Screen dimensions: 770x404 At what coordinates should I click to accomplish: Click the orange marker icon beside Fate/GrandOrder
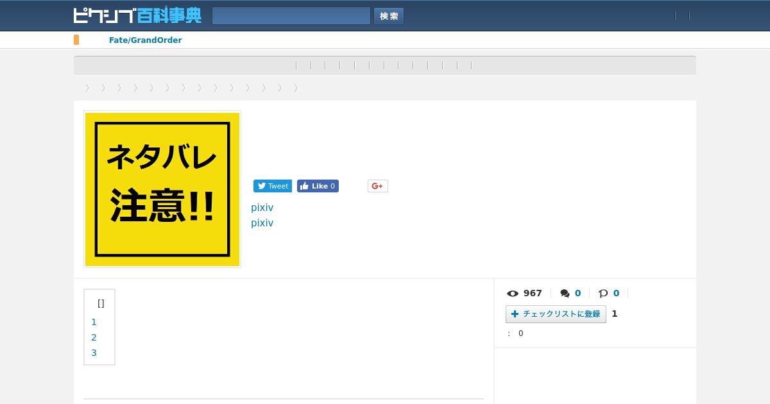coord(76,40)
